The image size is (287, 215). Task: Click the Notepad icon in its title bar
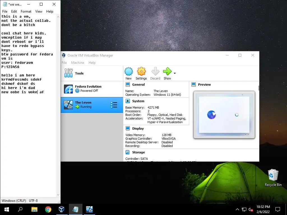pos(5,4)
